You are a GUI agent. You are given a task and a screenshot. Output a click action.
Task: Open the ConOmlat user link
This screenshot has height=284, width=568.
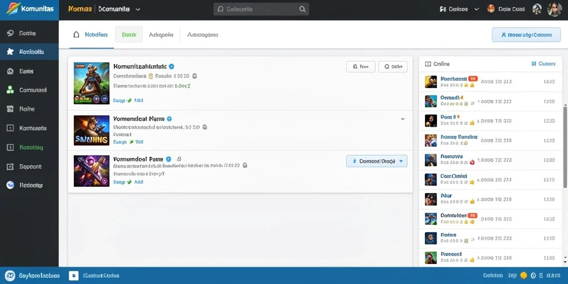pyautogui.click(x=454, y=176)
